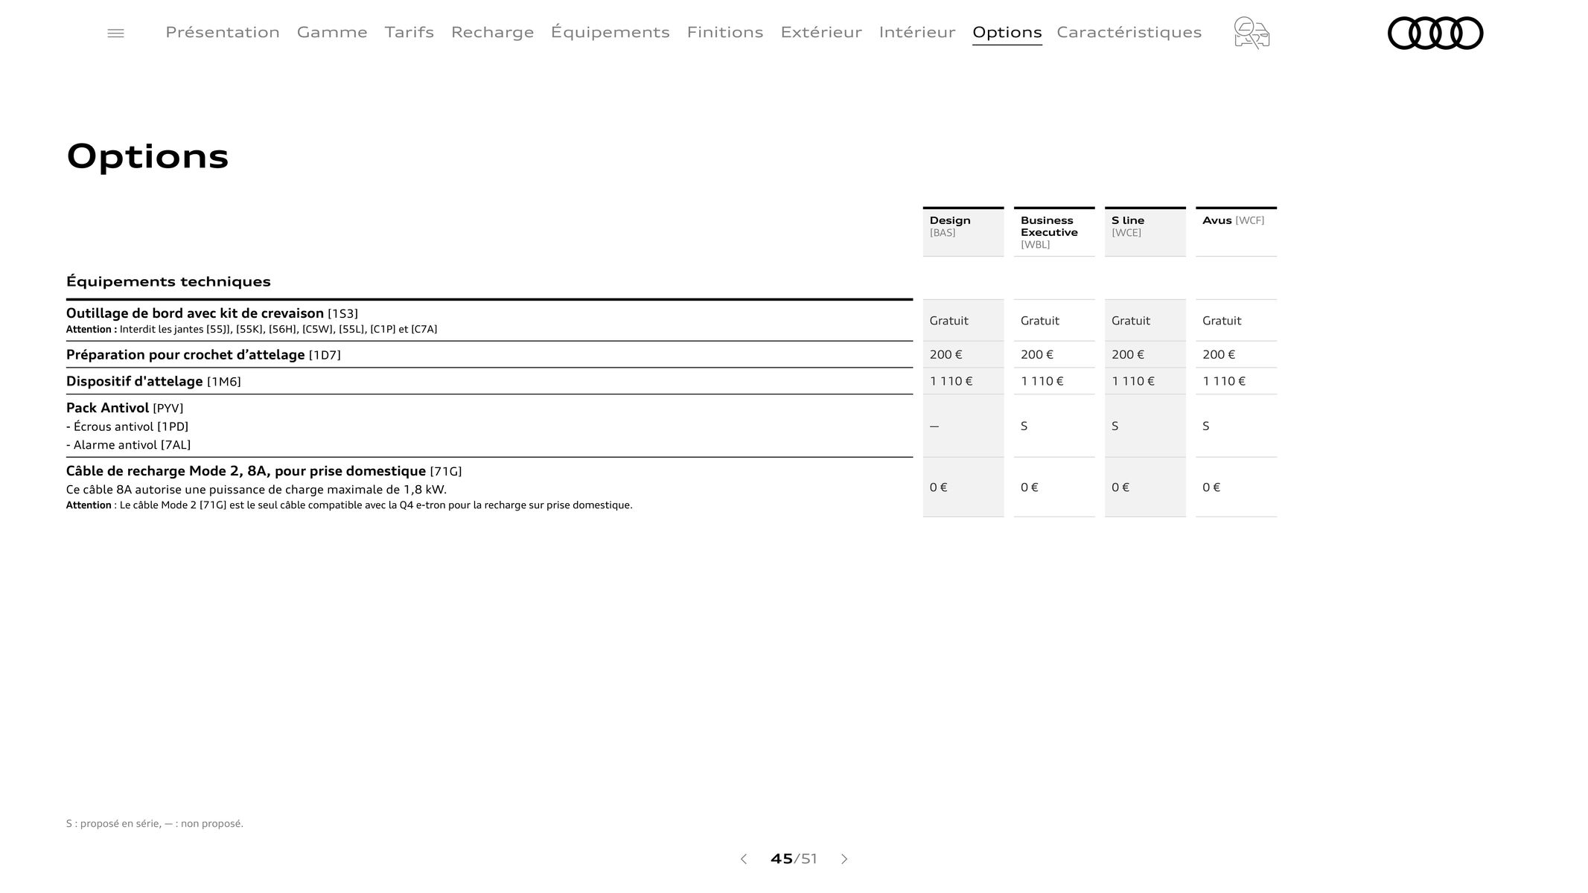Image resolution: width=1588 pixels, height=893 pixels.
Task: Go to the Équipements tab
Action: pos(610,32)
